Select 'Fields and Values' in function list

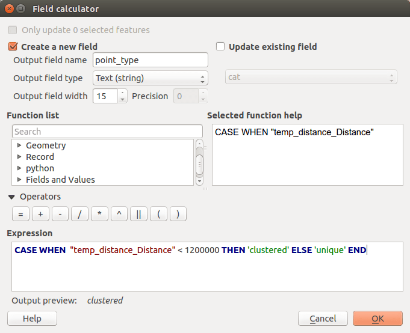pyautogui.click(x=60, y=180)
